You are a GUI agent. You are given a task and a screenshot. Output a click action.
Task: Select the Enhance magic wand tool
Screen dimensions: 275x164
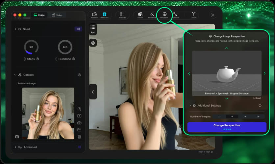[x=152, y=15]
